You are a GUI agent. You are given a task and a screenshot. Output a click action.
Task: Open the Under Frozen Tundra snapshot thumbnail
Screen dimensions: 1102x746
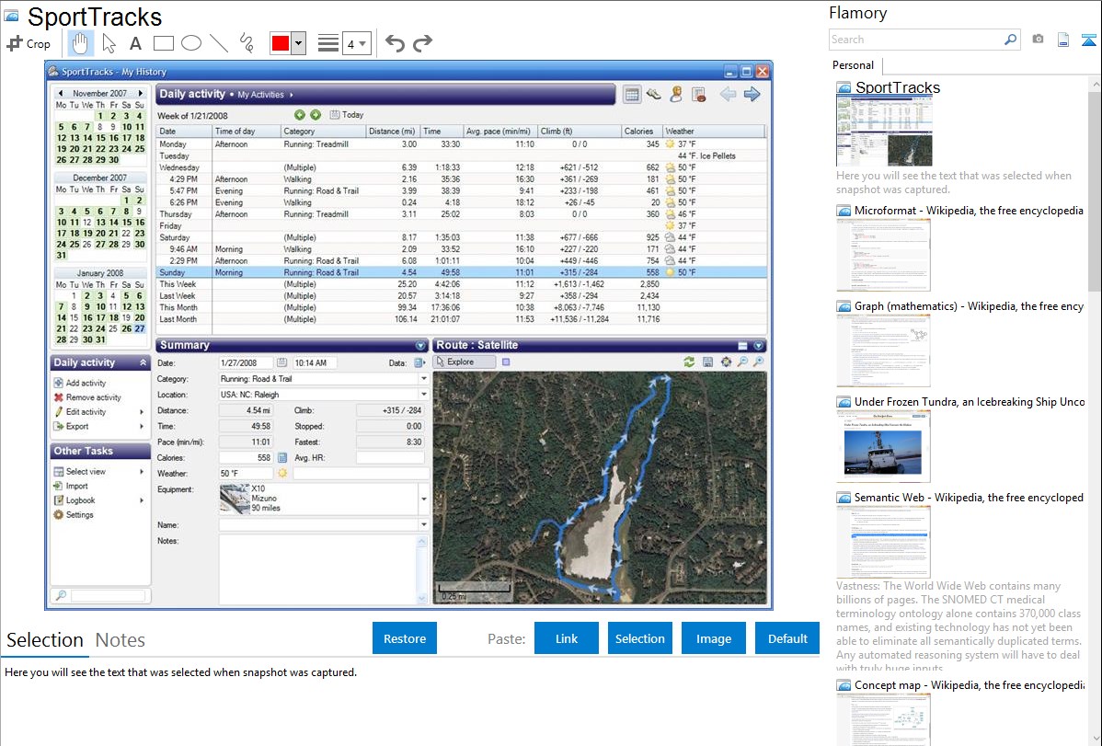[x=883, y=446]
